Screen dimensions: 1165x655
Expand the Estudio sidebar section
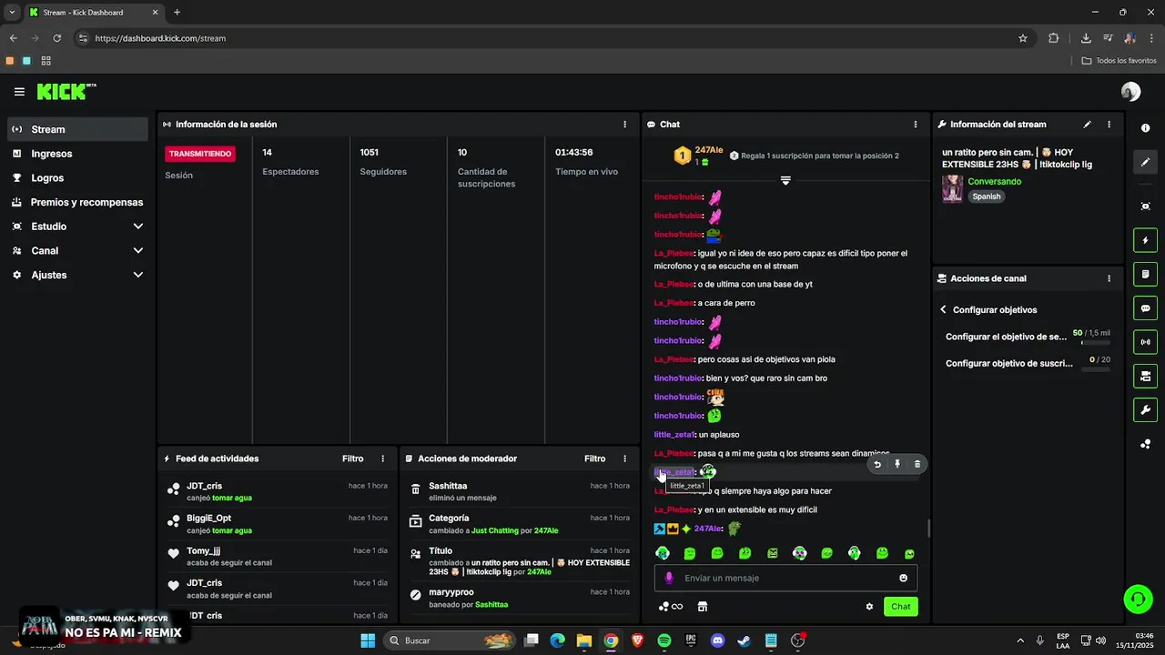point(77,227)
